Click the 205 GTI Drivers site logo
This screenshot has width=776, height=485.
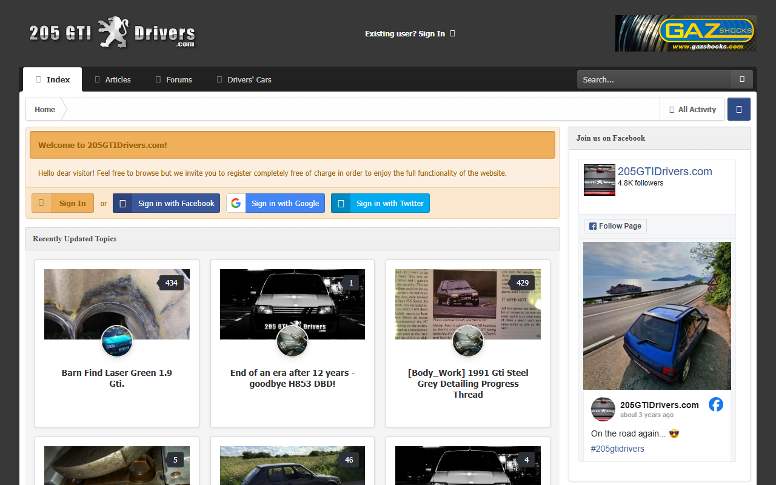point(112,33)
